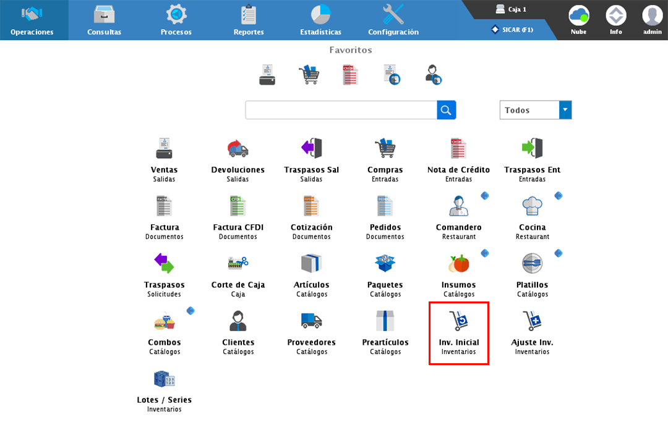The width and height of the screenshot is (668, 425).
Task: Open Factura CFDI documents
Action: coord(238,206)
